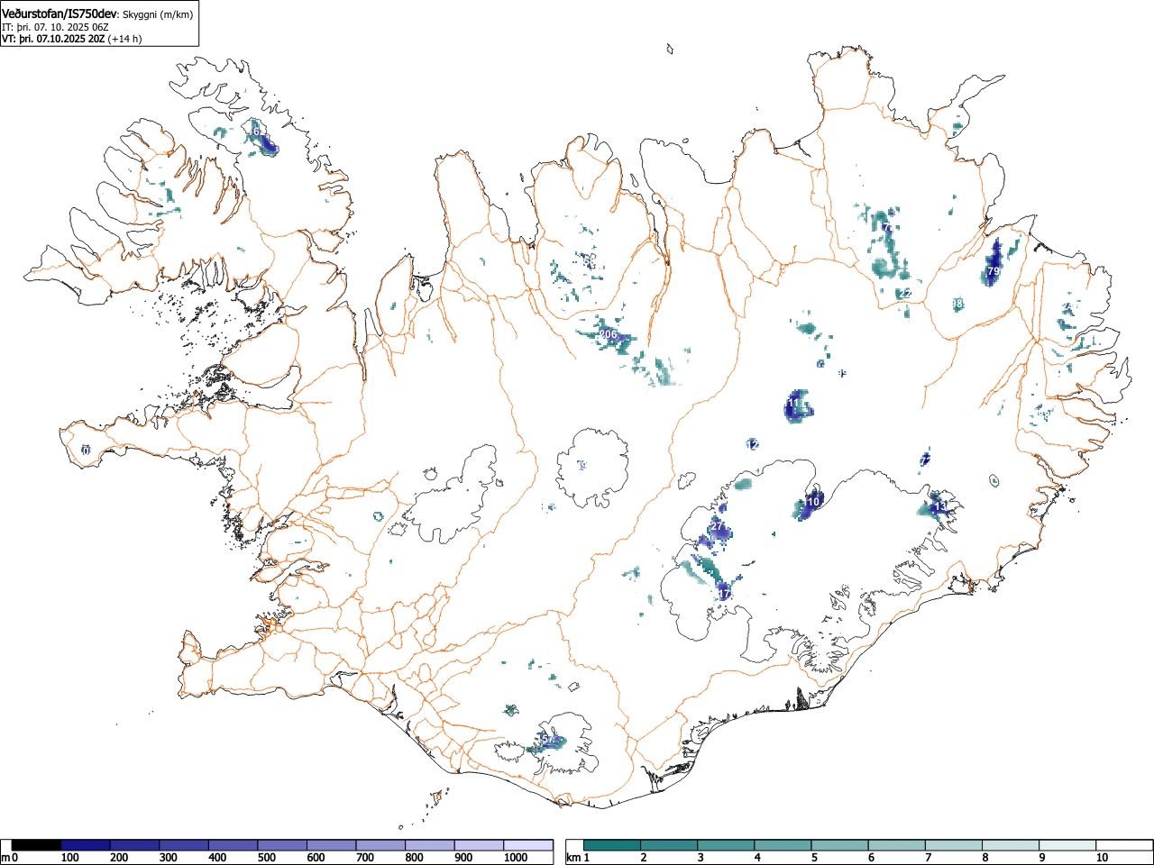Click the 400–500 m legend swatch
The height and width of the screenshot is (865, 1154).
pos(234,845)
